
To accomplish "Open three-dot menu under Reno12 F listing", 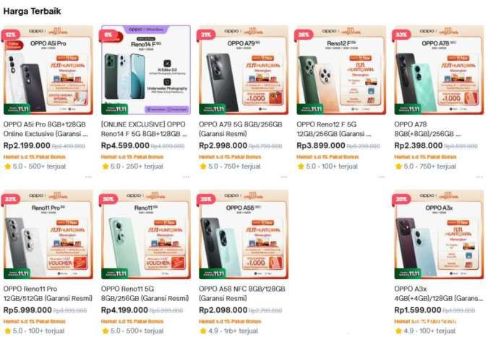I will pyautogui.click(x=382, y=177).
